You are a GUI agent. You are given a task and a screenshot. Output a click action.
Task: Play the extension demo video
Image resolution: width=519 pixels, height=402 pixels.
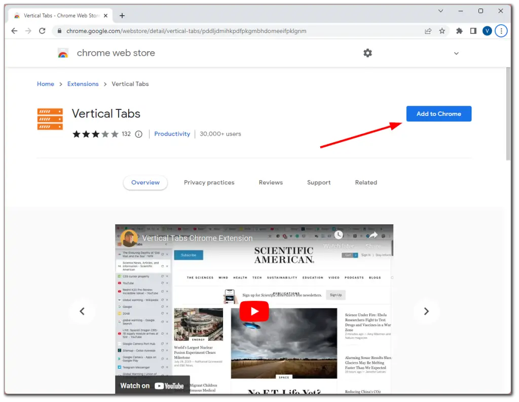click(x=254, y=311)
